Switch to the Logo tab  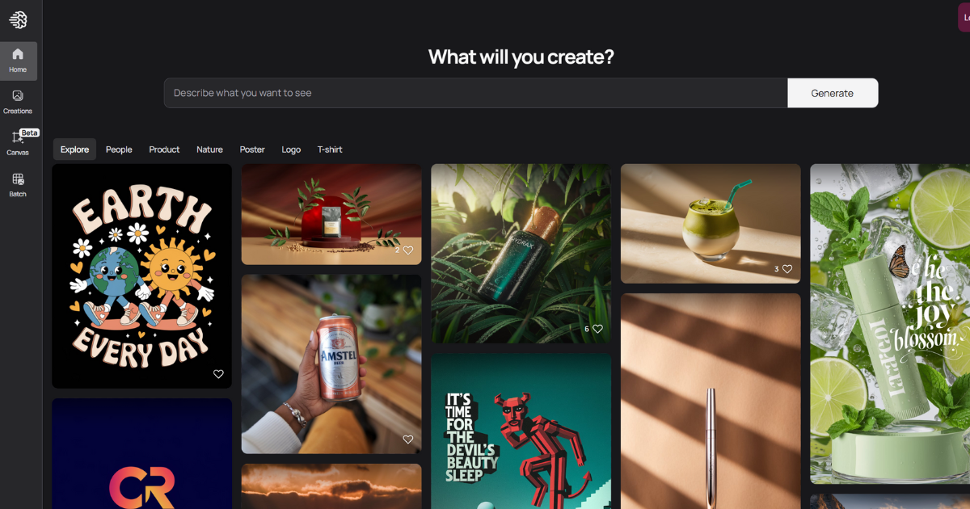291,149
